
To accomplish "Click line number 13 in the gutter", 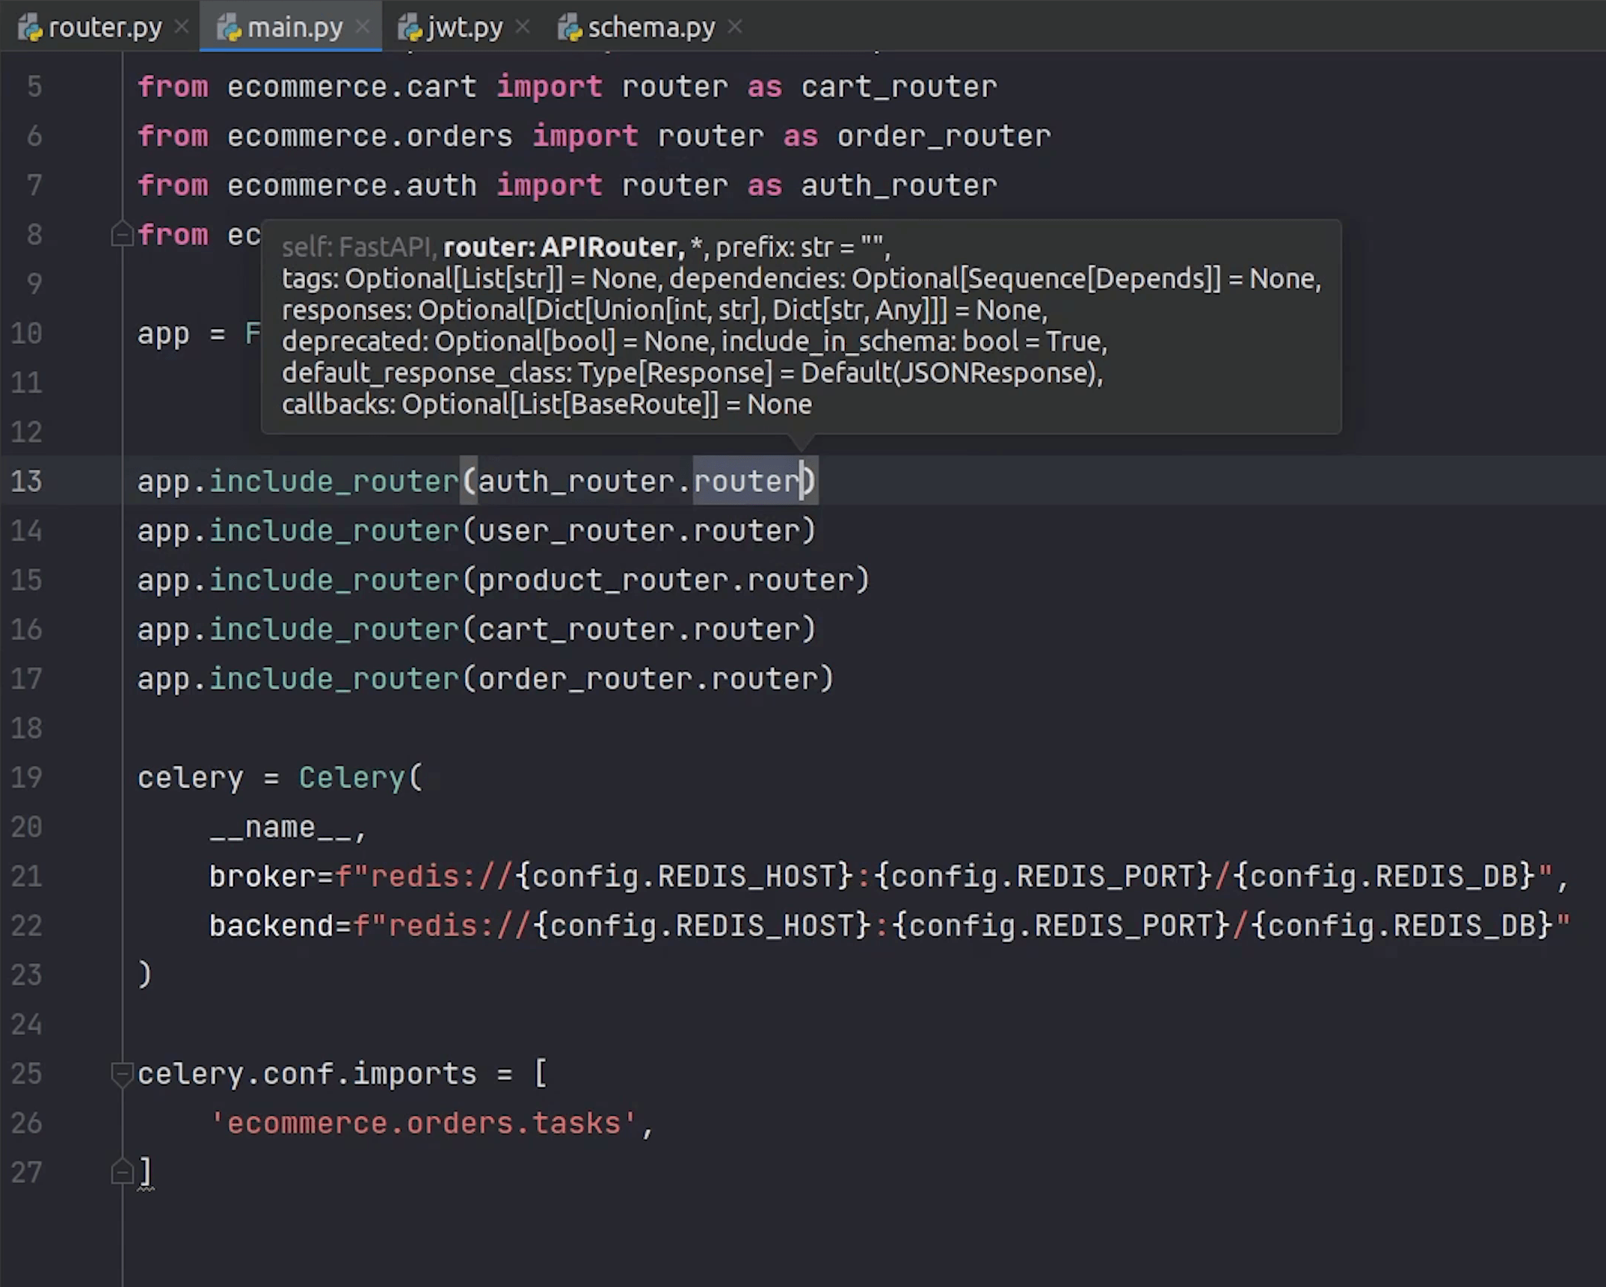I will click(27, 481).
